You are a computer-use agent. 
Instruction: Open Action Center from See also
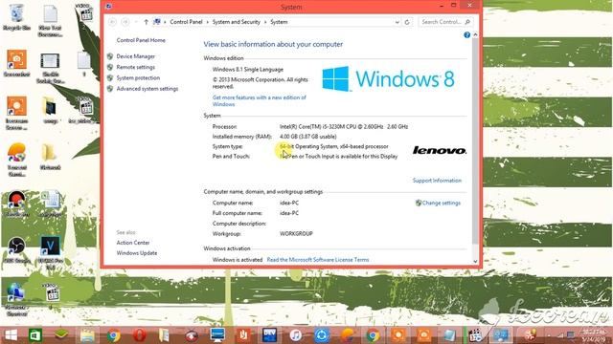coord(133,243)
